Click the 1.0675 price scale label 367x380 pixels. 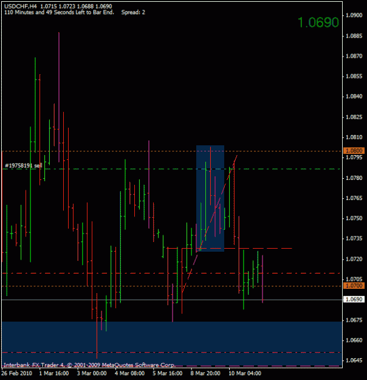coord(354,320)
